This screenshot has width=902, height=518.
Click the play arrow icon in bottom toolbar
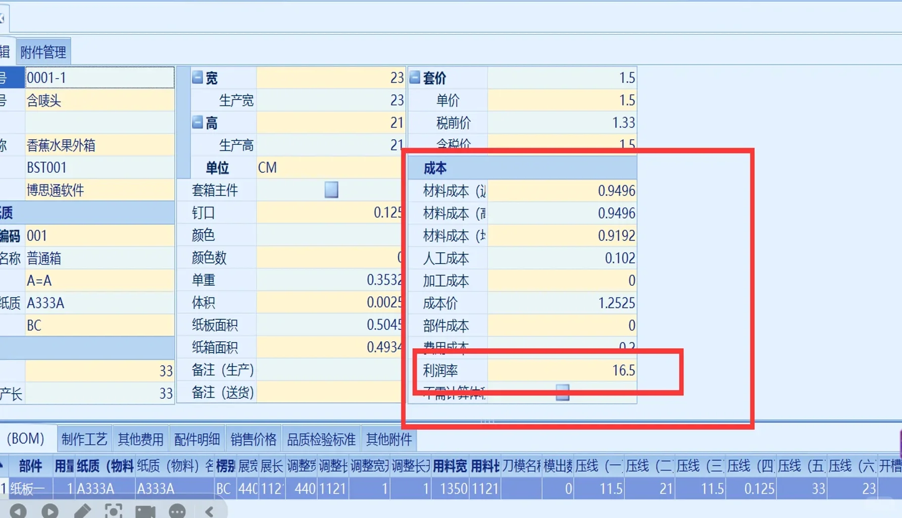[50, 511]
